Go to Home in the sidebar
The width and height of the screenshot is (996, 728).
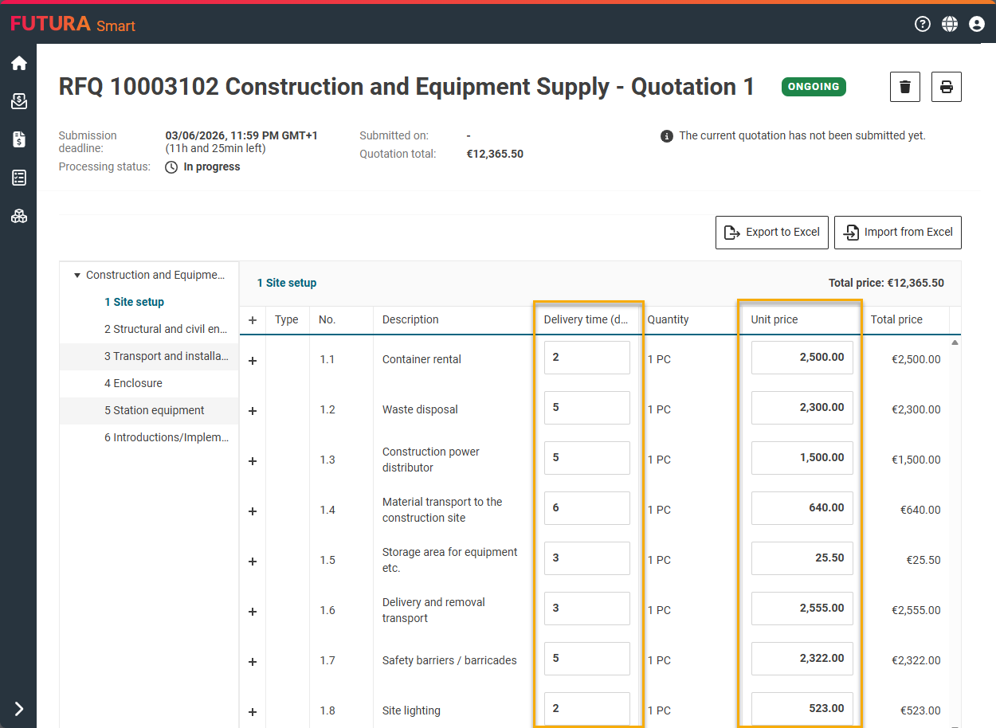18,64
